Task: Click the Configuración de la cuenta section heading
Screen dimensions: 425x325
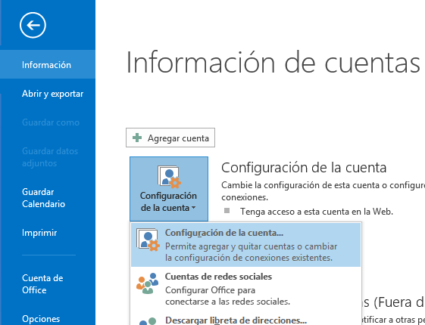Action: tap(304, 168)
